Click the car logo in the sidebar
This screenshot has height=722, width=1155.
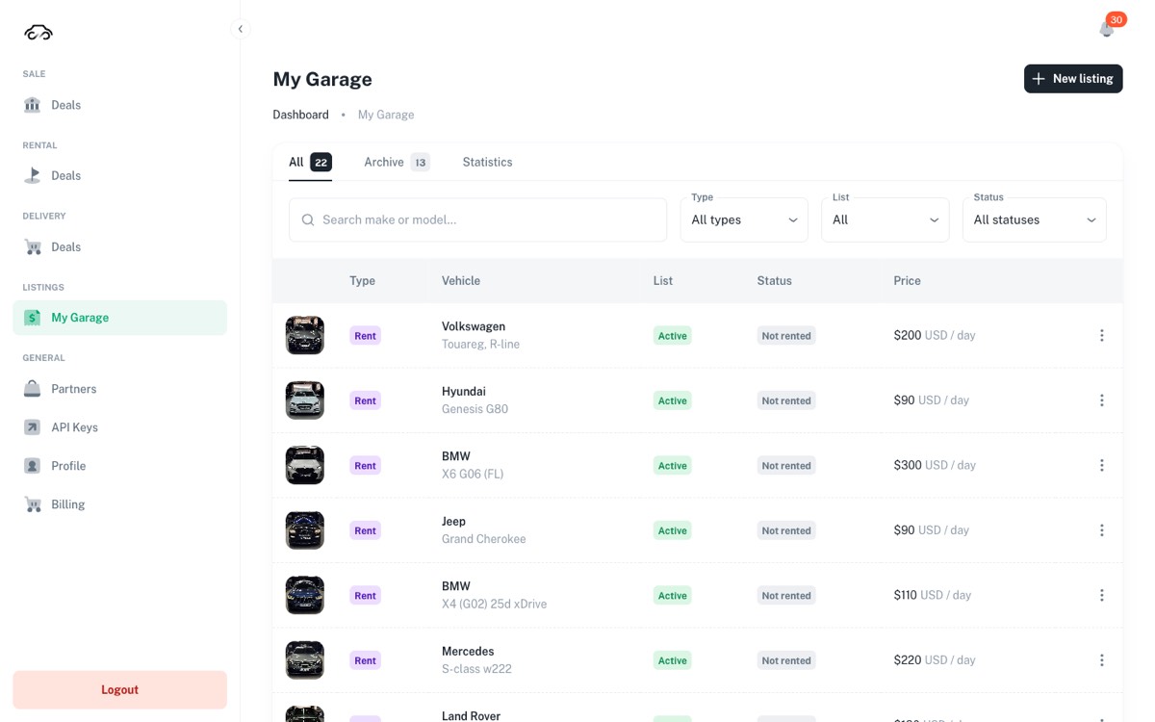pos(38,33)
